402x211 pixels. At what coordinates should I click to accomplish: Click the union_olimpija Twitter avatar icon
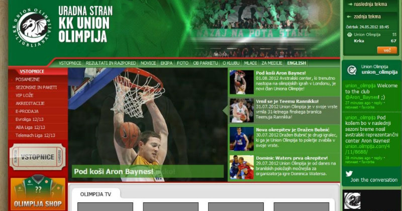[352, 70]
